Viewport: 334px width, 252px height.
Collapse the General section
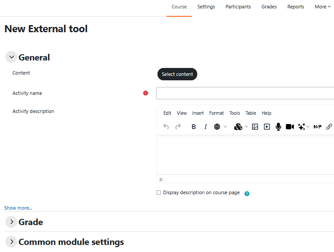click(11, 57)
